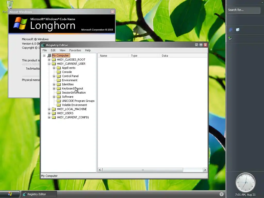Click the first quick launch icon in the sidebar

coord(231,30)
